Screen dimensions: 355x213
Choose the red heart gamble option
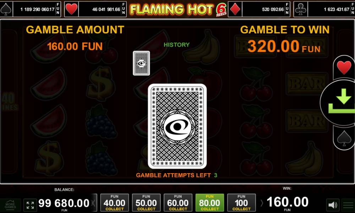tap(344, 67)
